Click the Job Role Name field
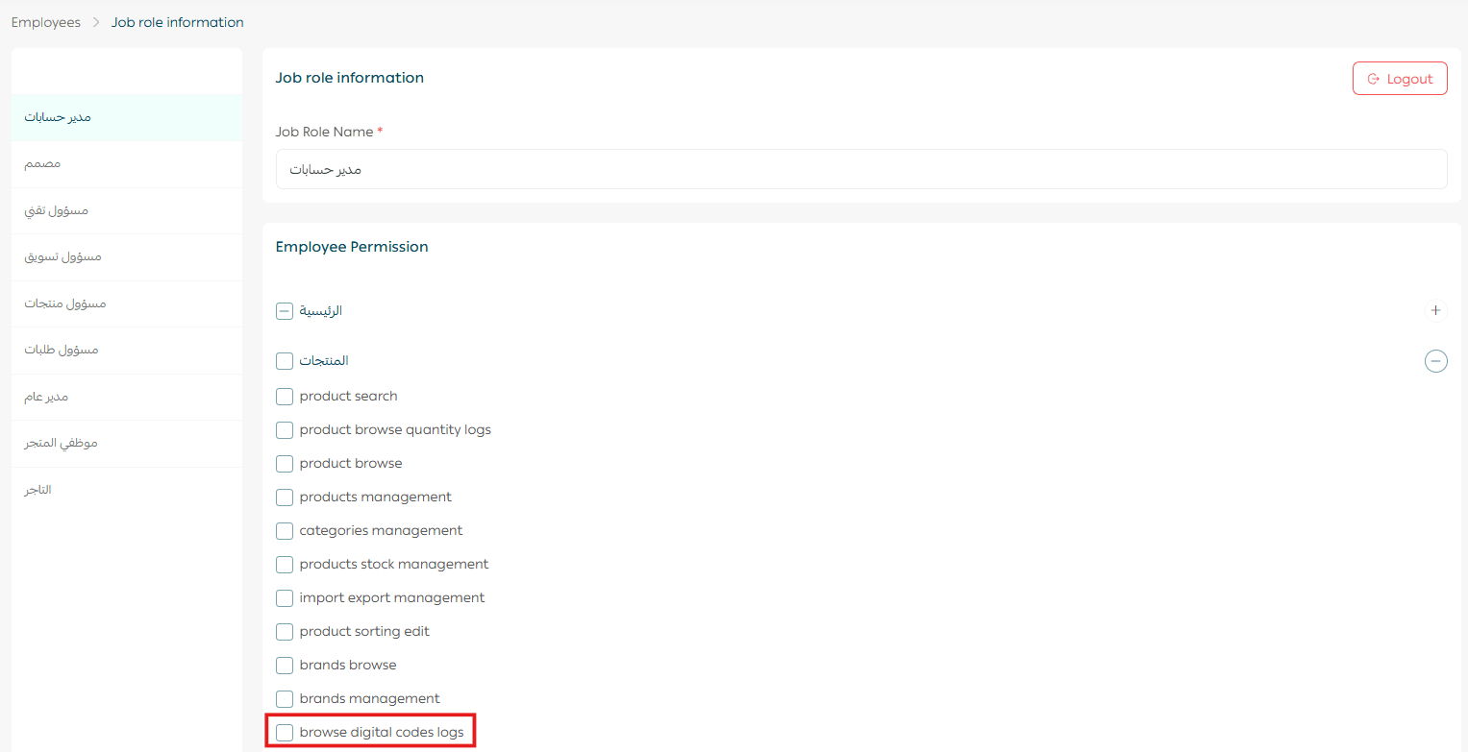Screen dimensions: 1468x752 click(x=860, y=169)
